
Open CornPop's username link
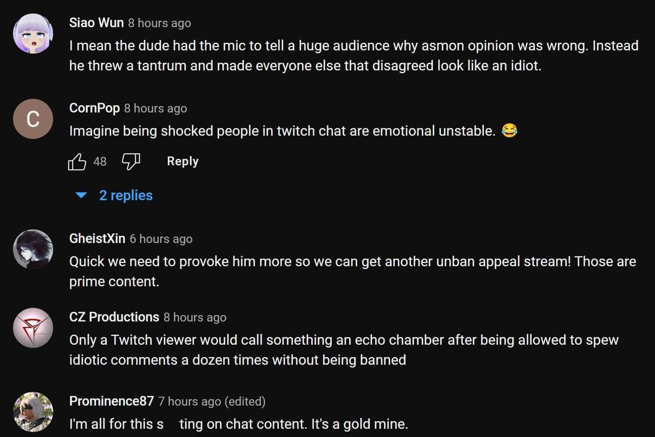[x=94, y=108]
